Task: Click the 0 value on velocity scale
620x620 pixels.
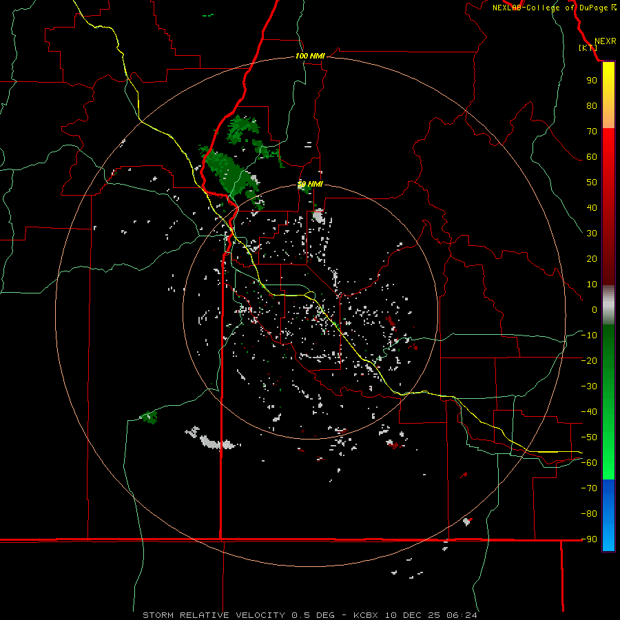Action: (595, 310)
